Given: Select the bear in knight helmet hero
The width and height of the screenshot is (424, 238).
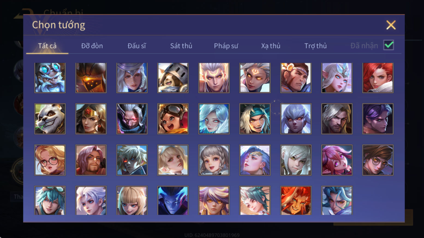Looking at the screenshot, I should pos(173,78).
